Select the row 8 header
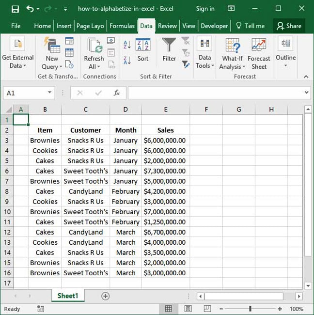The width and height of the screenshot is (314, 315). pos(7,191)
